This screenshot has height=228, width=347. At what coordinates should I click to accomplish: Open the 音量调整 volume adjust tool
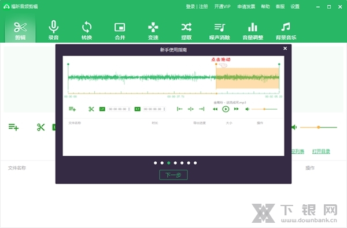coord(253,31)
